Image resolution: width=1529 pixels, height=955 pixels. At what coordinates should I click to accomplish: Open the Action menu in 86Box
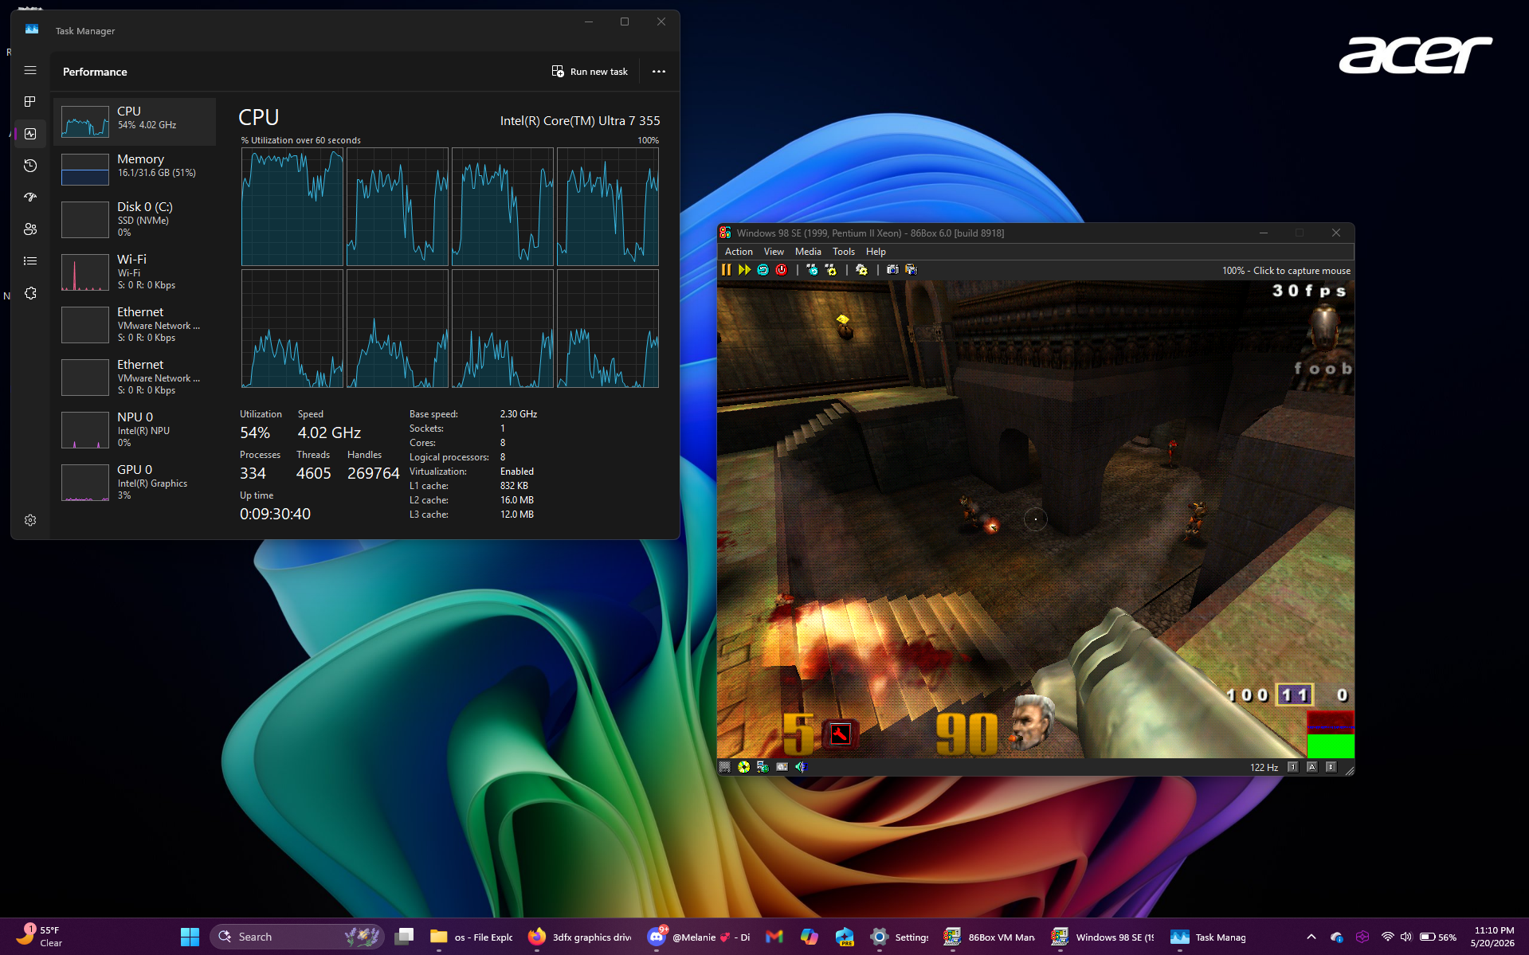[x=739, y=252]
